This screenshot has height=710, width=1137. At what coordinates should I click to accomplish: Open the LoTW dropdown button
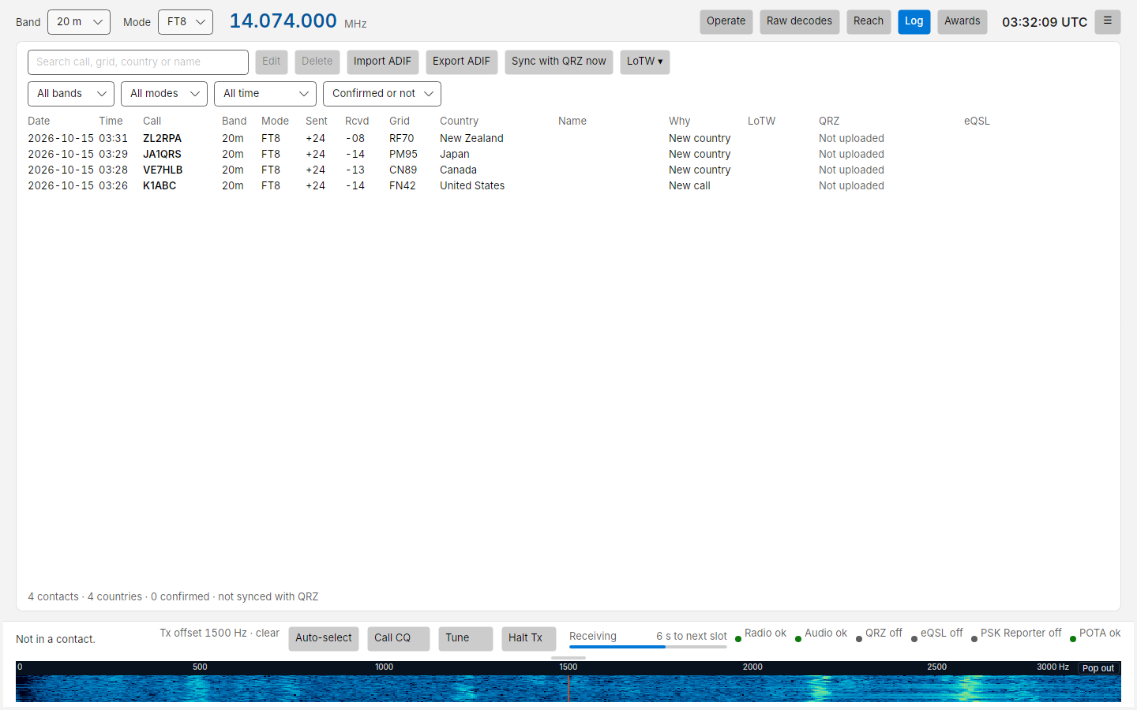point(645,62)
